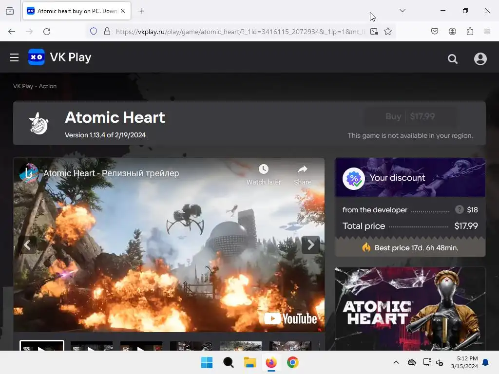This screenshot has width=499, height=374.
Task: Open the Windows Start menu
Action: tap(207, 362)
